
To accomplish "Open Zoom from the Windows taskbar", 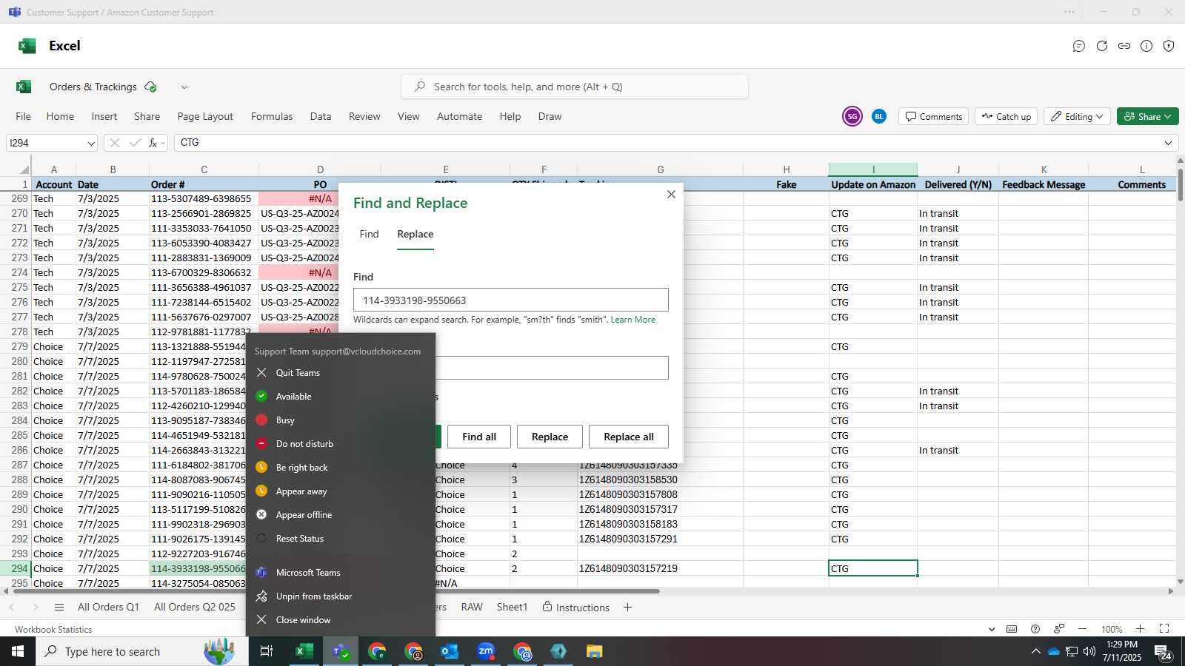I will (x=486, y=651).
